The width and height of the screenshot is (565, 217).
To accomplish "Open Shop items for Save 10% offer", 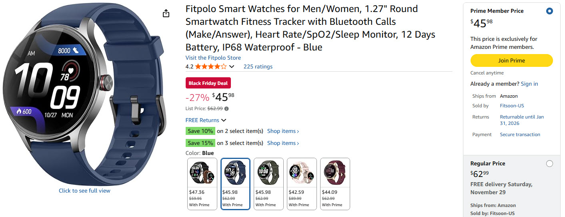I will (x=283, y=131).
